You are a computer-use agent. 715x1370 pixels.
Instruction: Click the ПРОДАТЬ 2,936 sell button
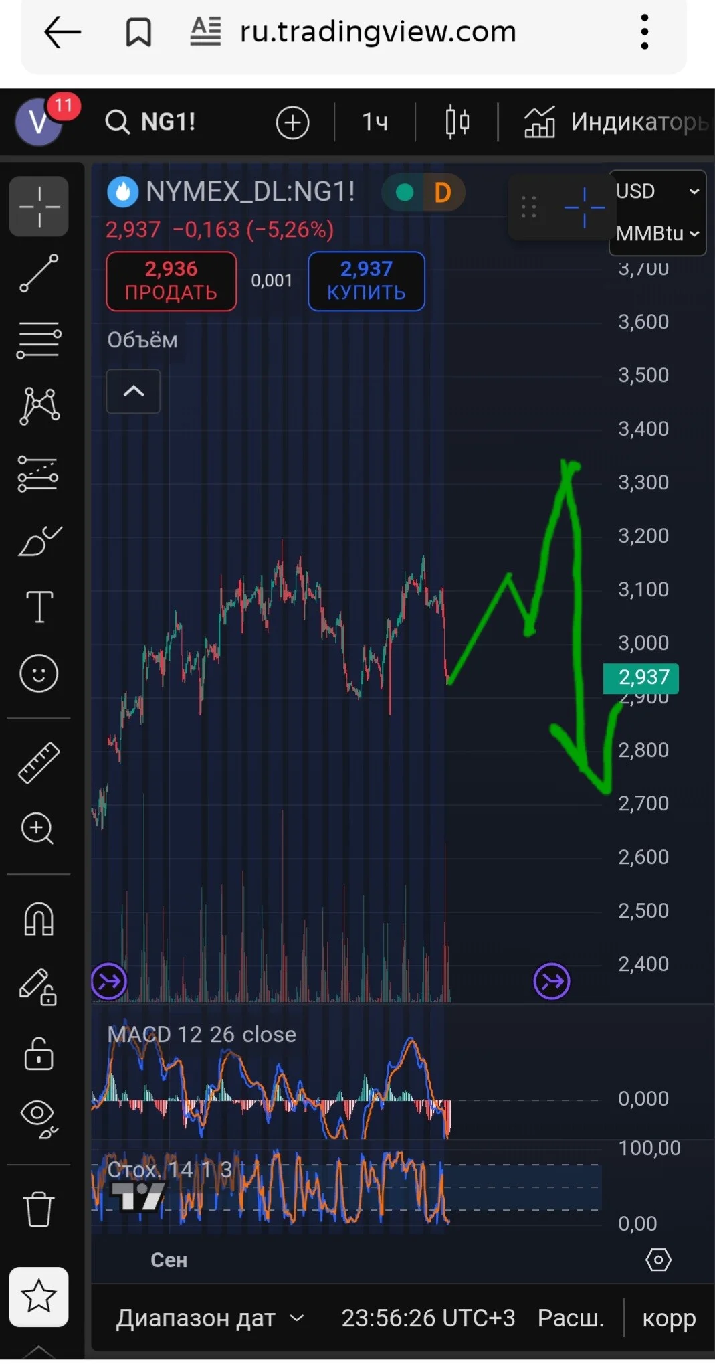pyautogui.click(x=171, y=281)
